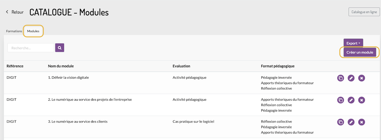Delete the 'projets de l'entreprise' module
The height and width of the screenshot is (140, 381).
tap(362, 100)
